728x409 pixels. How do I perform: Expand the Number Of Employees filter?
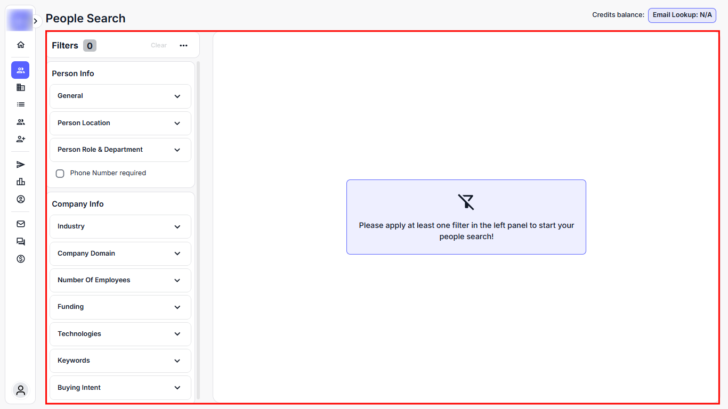[120, 280]
